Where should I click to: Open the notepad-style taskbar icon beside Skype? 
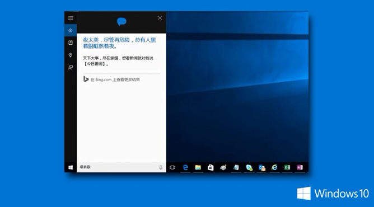pyautogui.click(x=236, y=167)
